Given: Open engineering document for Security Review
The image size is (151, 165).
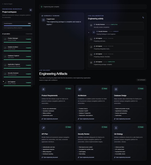Looking at the screenshot, I should coord(86,157).
